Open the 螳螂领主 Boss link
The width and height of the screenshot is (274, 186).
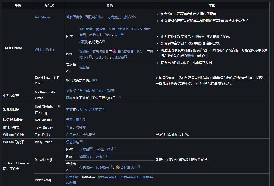[84, 157]
